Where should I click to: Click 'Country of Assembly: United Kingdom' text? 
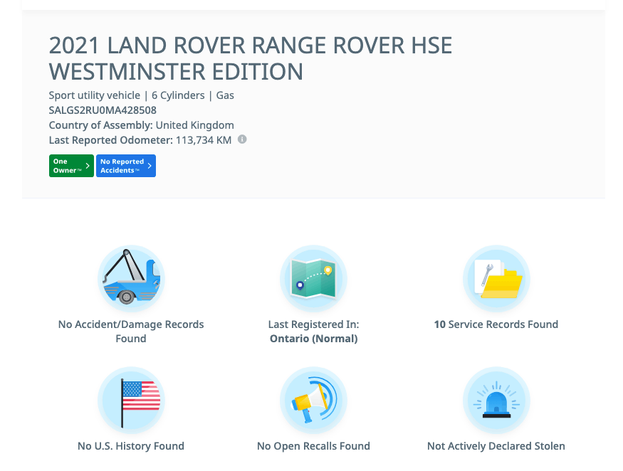point(142,125)
